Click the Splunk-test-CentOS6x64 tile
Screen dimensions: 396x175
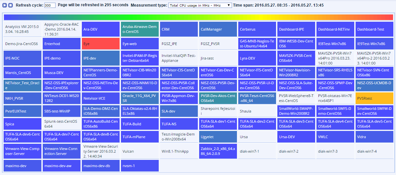point(61,124)
